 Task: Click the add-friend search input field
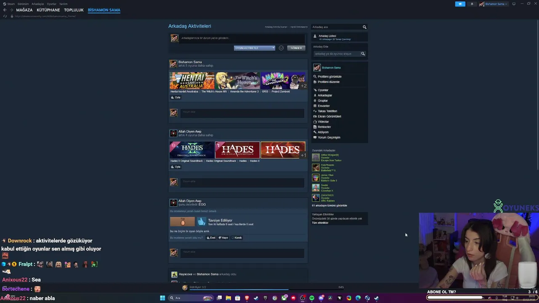coord(336,54)
